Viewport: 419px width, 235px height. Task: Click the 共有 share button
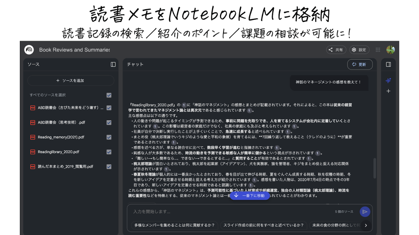tap(336, 50)
